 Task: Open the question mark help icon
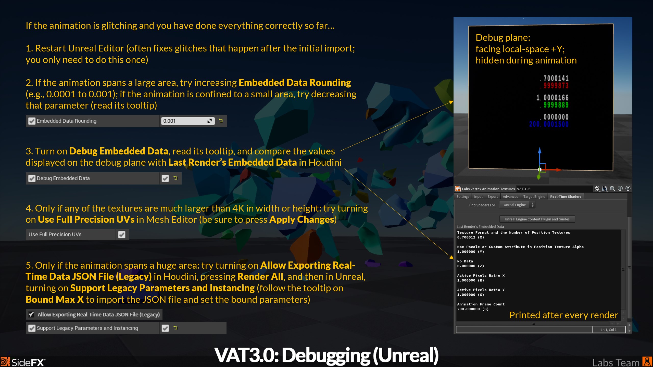point(628,188)
